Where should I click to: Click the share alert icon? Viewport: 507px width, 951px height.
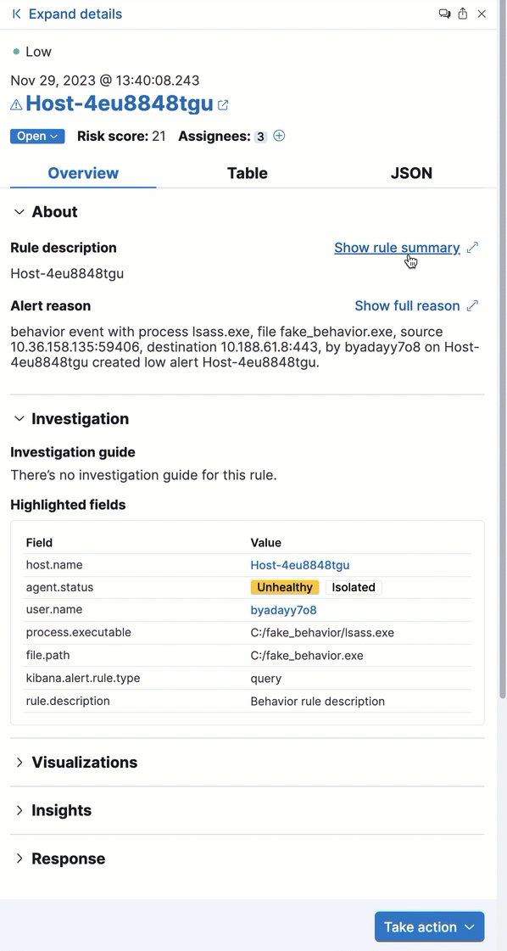point(463,14)
